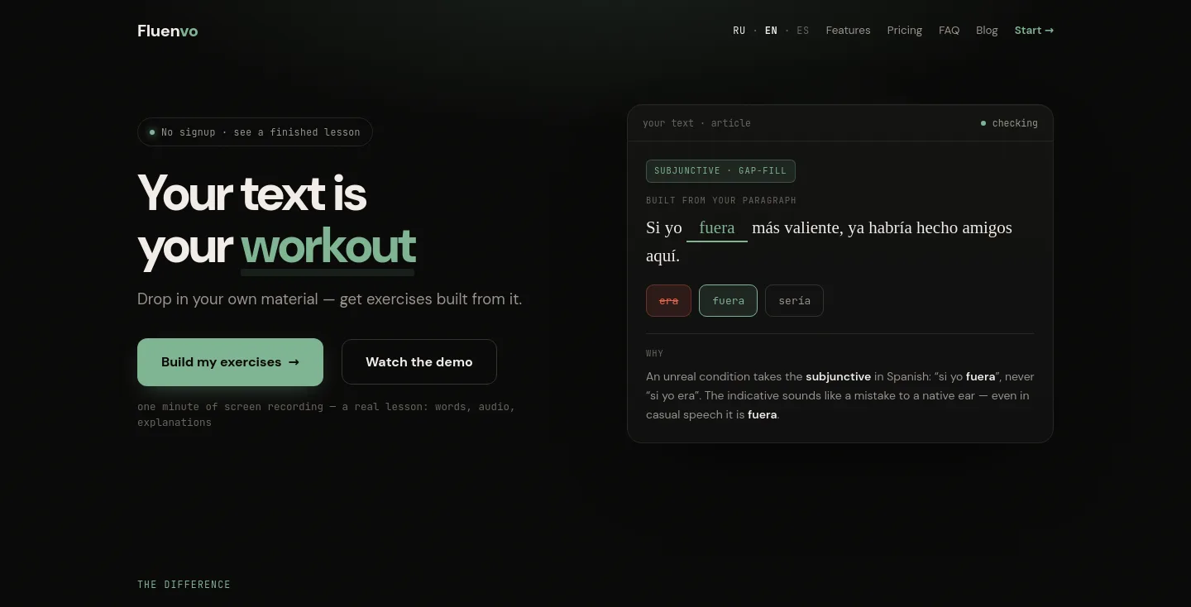This screenshot has width=1191, height=607.
Task: Click the 'checking' status indicator
Action: (x=1009, y=123)
